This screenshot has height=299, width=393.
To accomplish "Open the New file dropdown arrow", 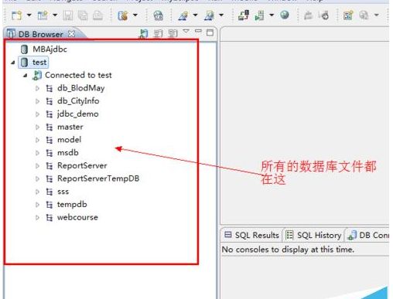I will click(29, 15).
